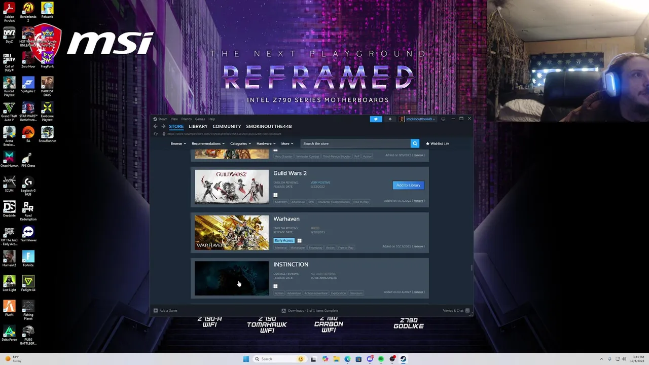
Task: Remove Warhaven from wishlist
Action: [x=418, y=246]
